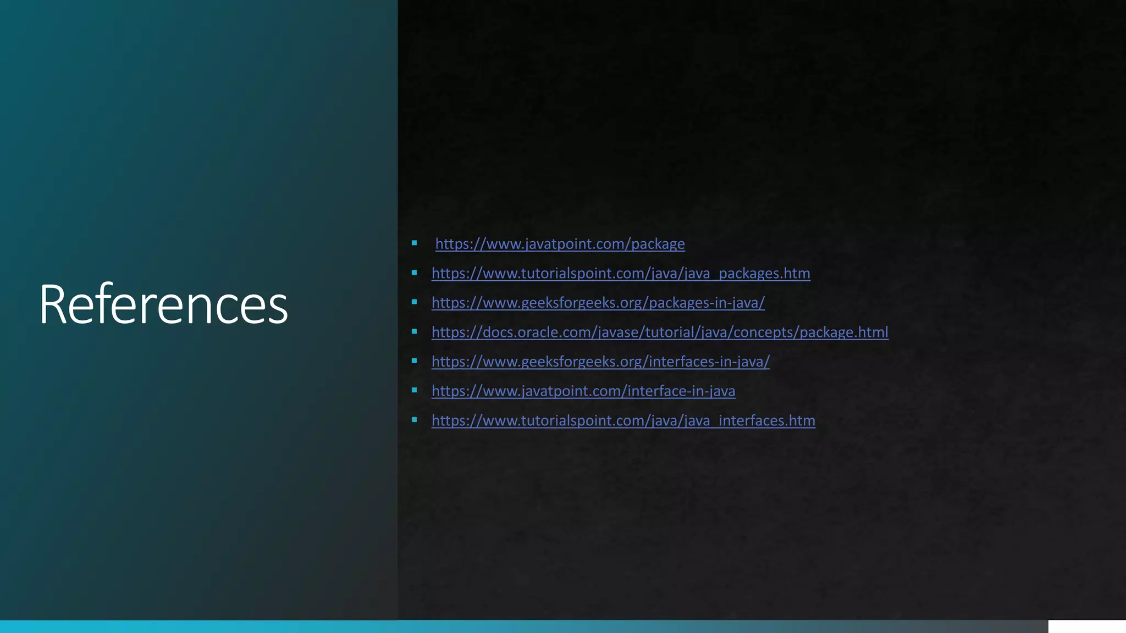Open tutorialspoint java_packages.htm link
Image resolution: width=1126 pixels, height=633 pixels.
click(x=621, y=273)
